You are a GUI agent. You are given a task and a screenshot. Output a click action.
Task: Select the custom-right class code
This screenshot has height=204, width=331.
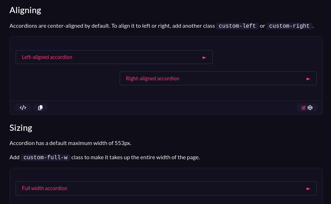click(289, 26)
